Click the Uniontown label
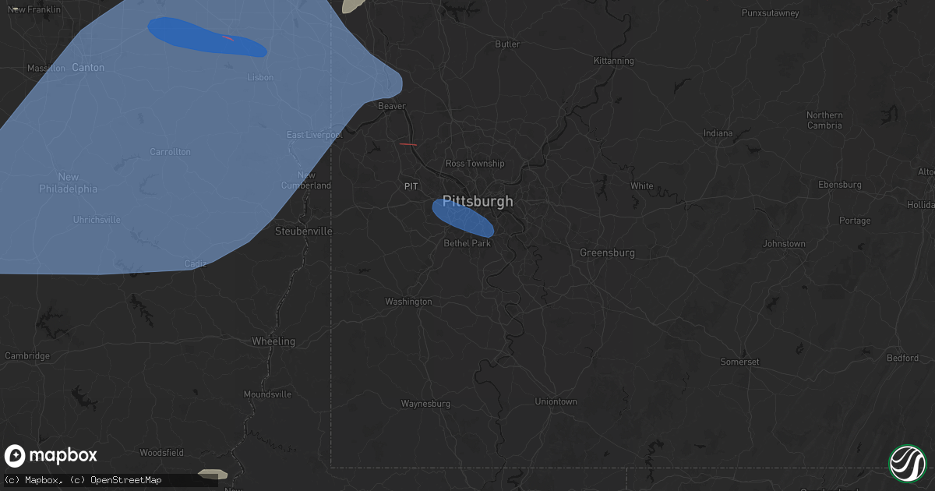 point(556,402)
